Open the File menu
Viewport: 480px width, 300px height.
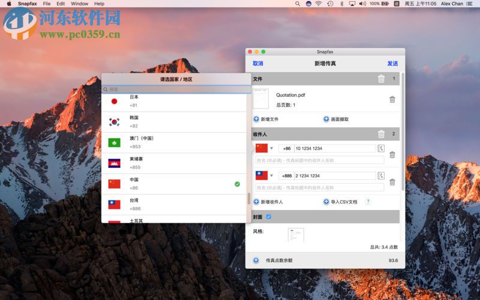point(47,4)
